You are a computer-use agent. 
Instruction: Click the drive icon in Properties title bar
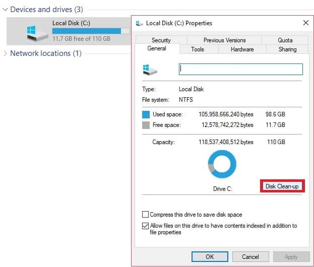[x=139, y=23]
